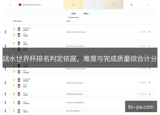
Task: View results arrow for Women 10m Platform
Action: tap(149, 94)
